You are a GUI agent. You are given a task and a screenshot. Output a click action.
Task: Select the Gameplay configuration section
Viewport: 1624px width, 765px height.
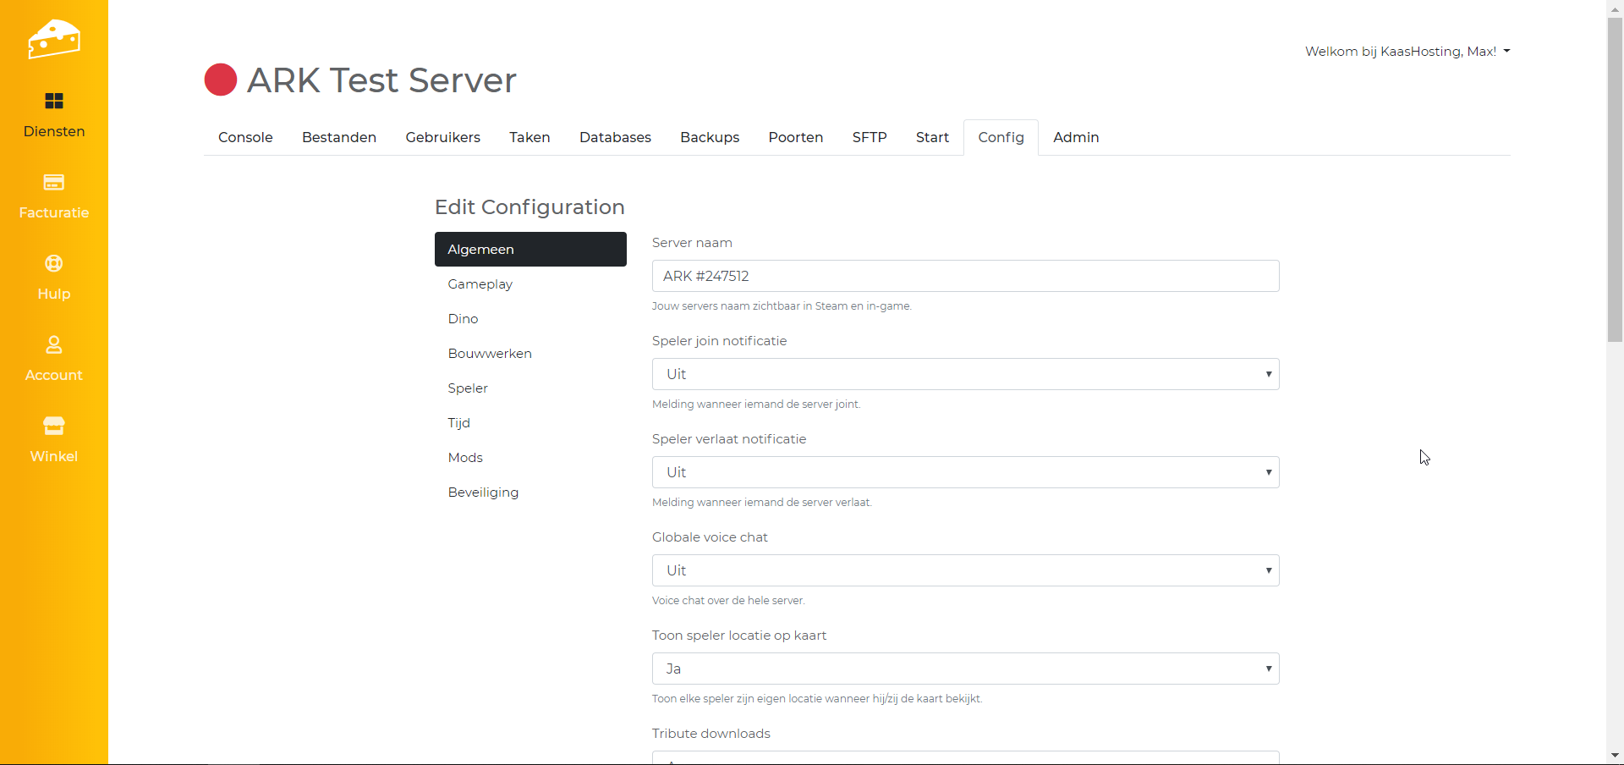click(480, 284)
